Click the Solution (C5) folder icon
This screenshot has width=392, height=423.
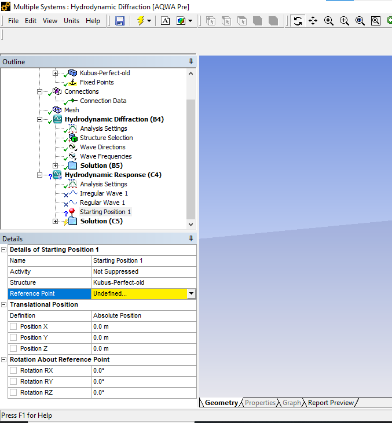click(72, 221)
